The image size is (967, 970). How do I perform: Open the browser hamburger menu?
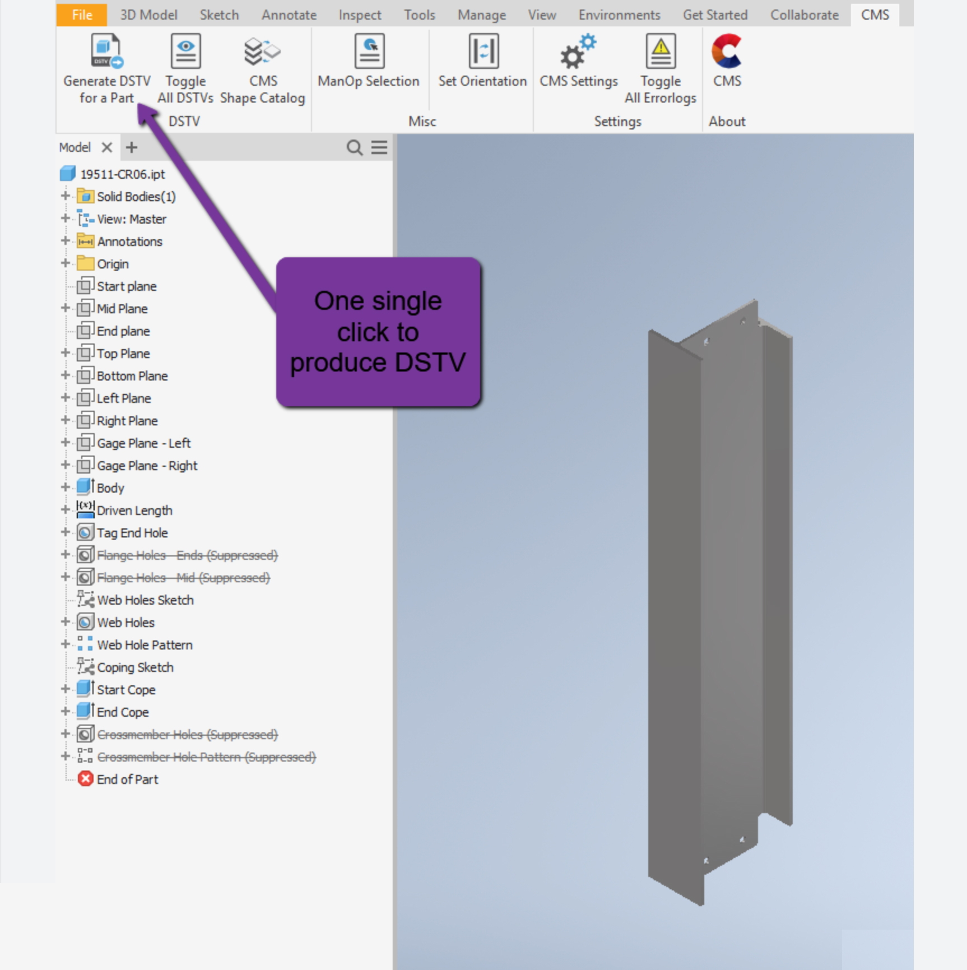coord(379,147)
